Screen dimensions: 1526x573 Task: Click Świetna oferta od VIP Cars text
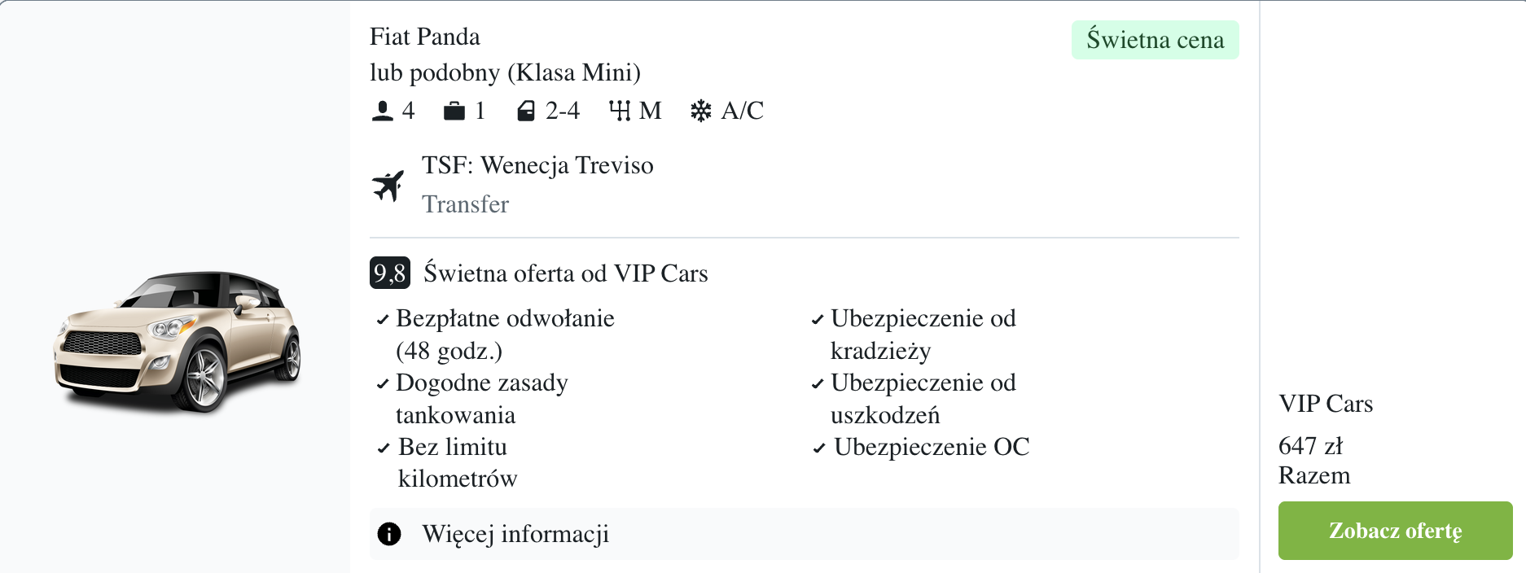click(x=565, y=273)
